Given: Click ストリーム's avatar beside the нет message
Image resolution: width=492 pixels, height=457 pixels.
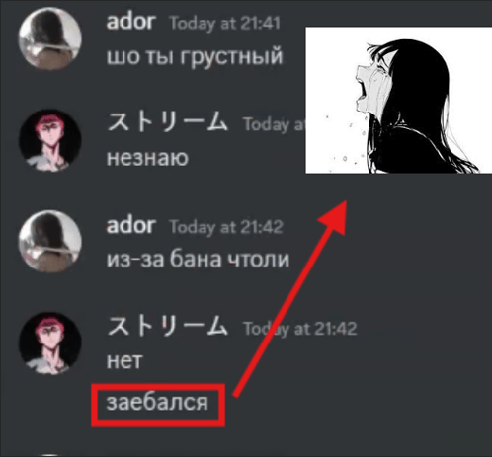Looking at the screenshot, I should 49,343.
